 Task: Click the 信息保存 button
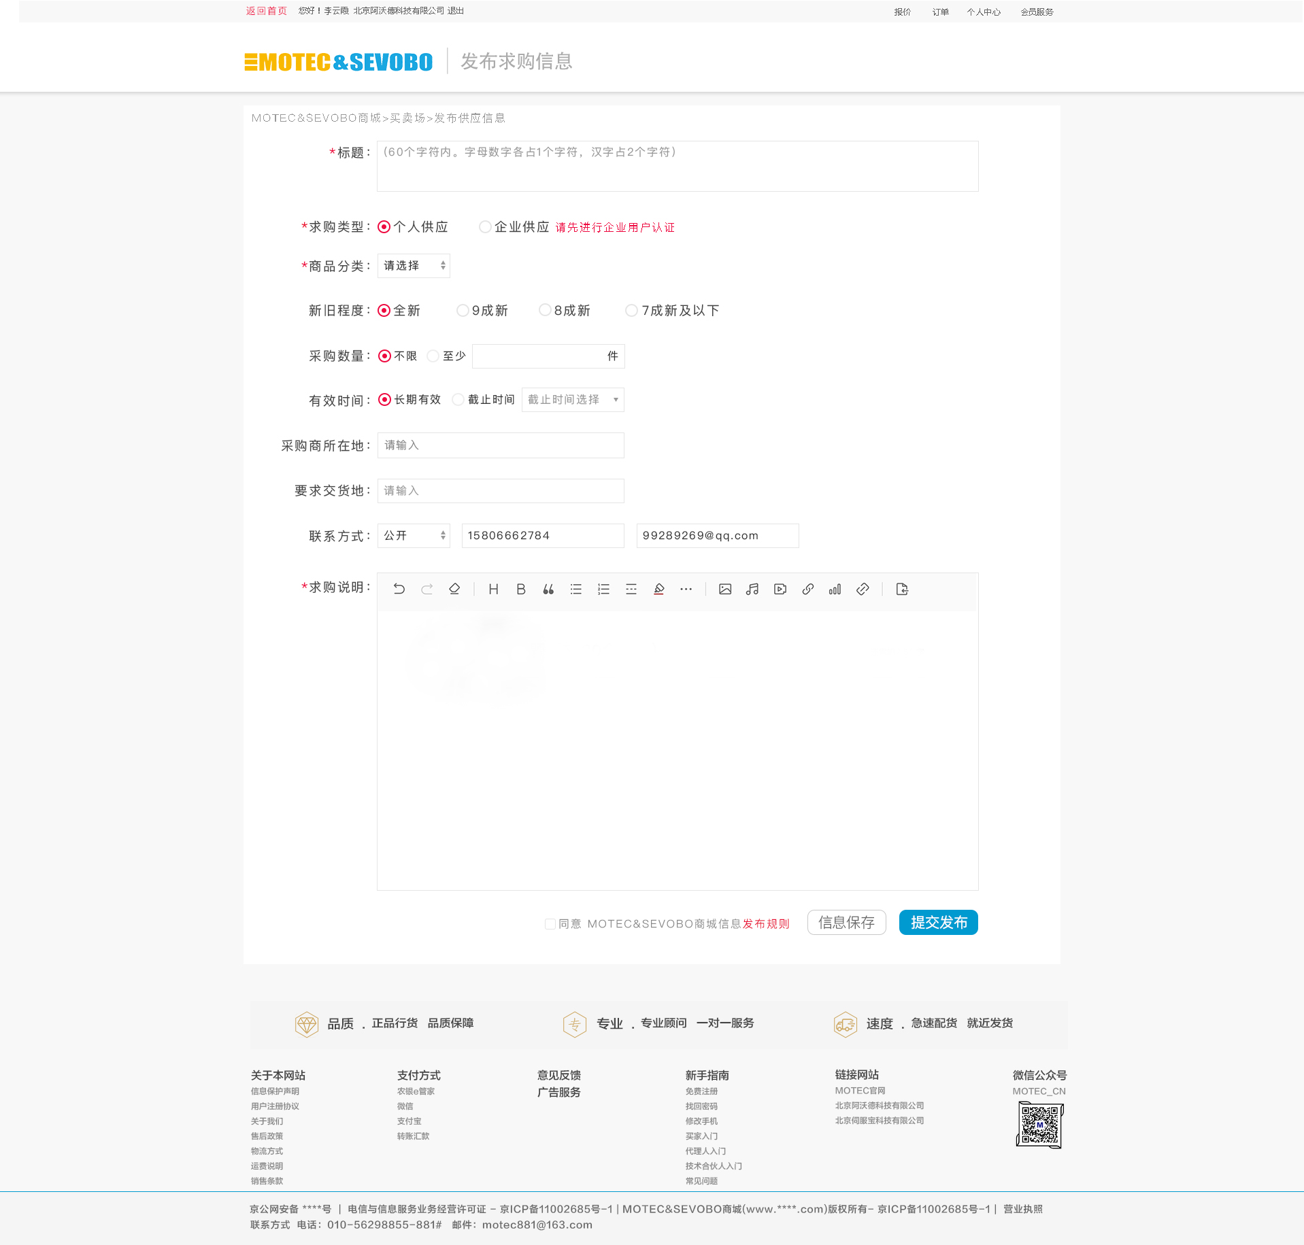846,923
